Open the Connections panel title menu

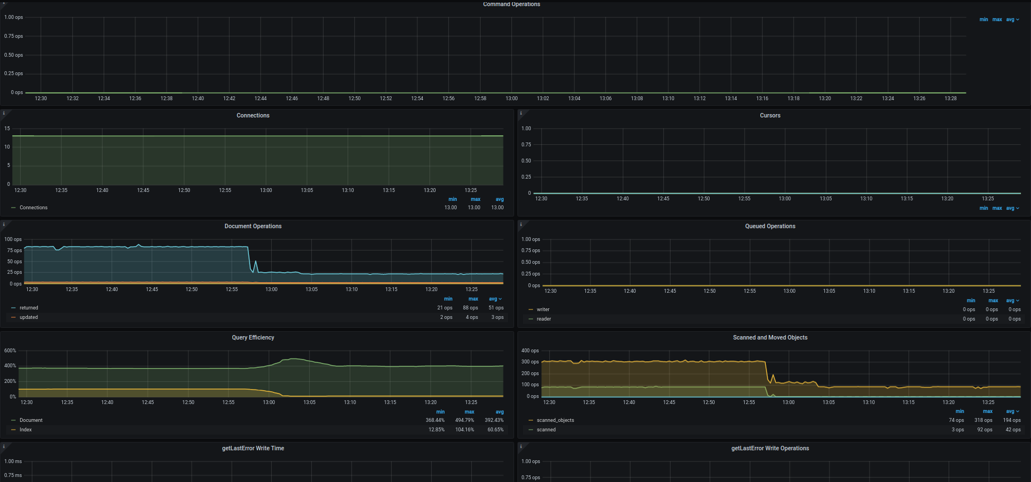[253, 115]
